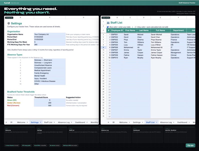Click the gear icon beside the Settings heading
199x151 pixels.
(x=9, y=23)
